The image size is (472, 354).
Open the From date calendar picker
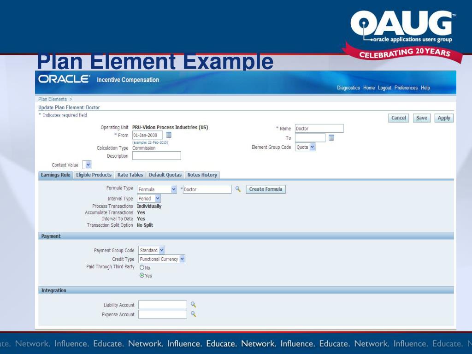point(169,135)
